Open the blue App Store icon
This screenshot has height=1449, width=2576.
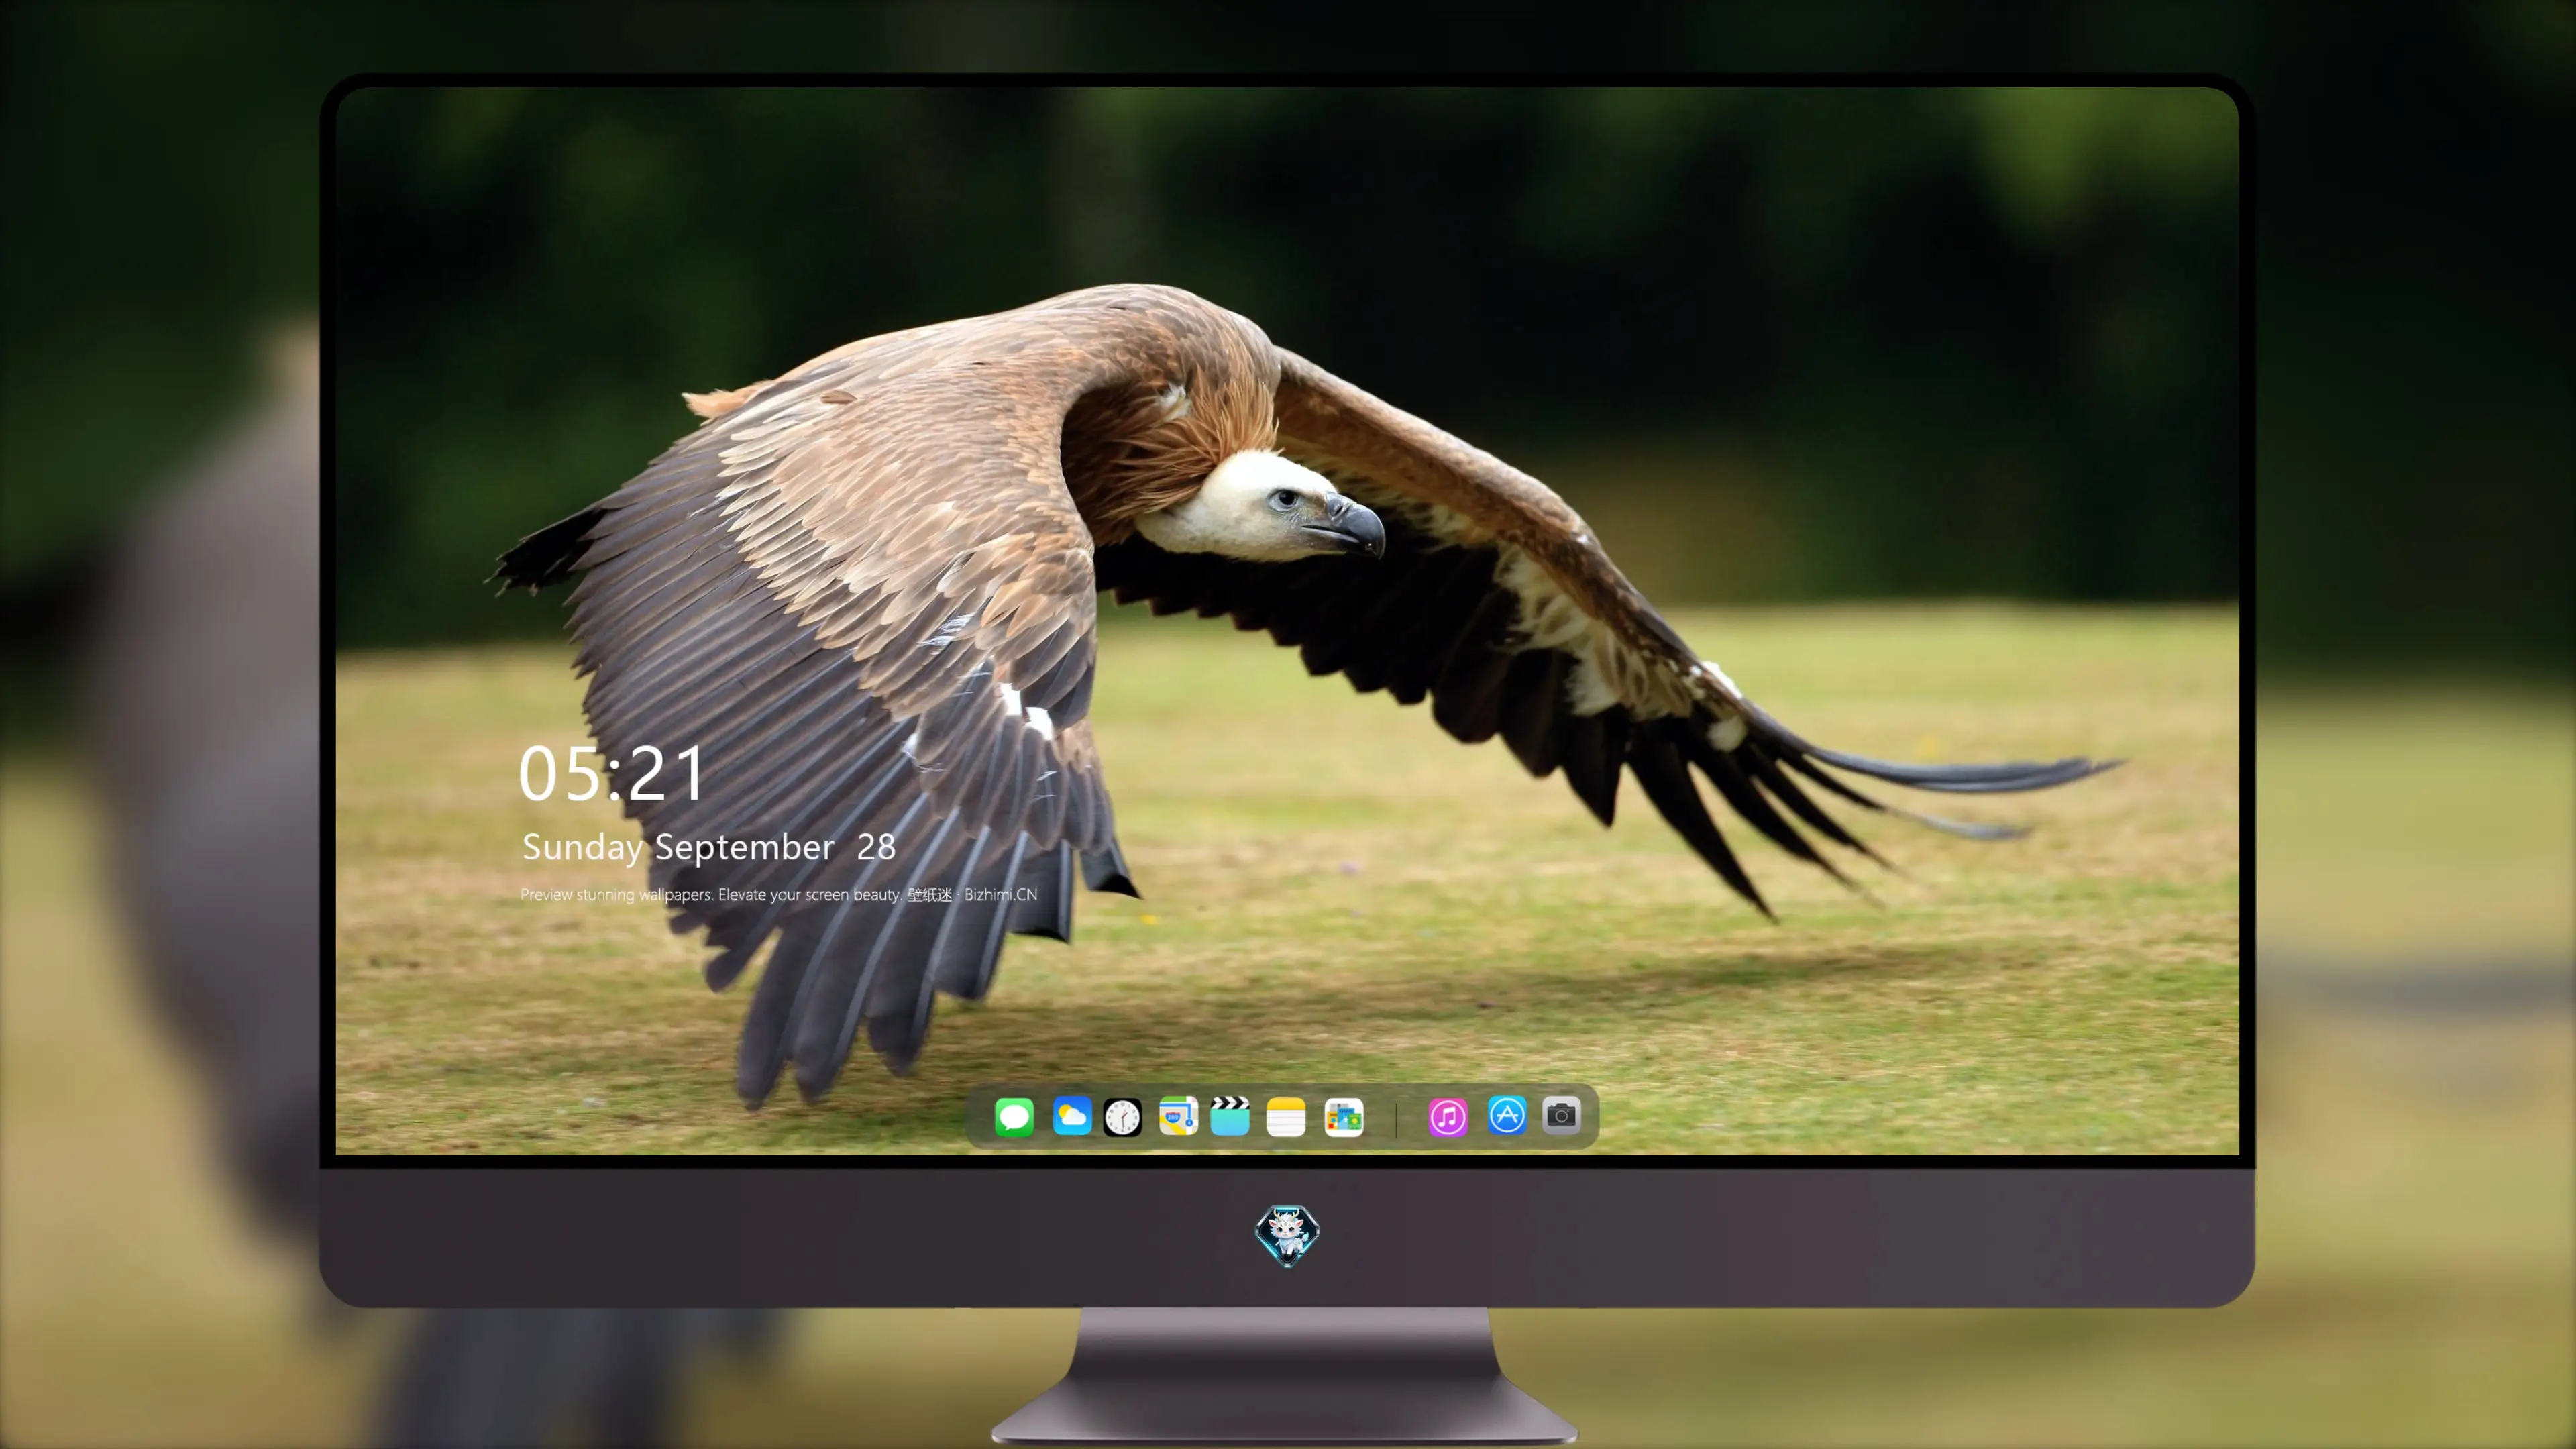pos(1507,1115)
